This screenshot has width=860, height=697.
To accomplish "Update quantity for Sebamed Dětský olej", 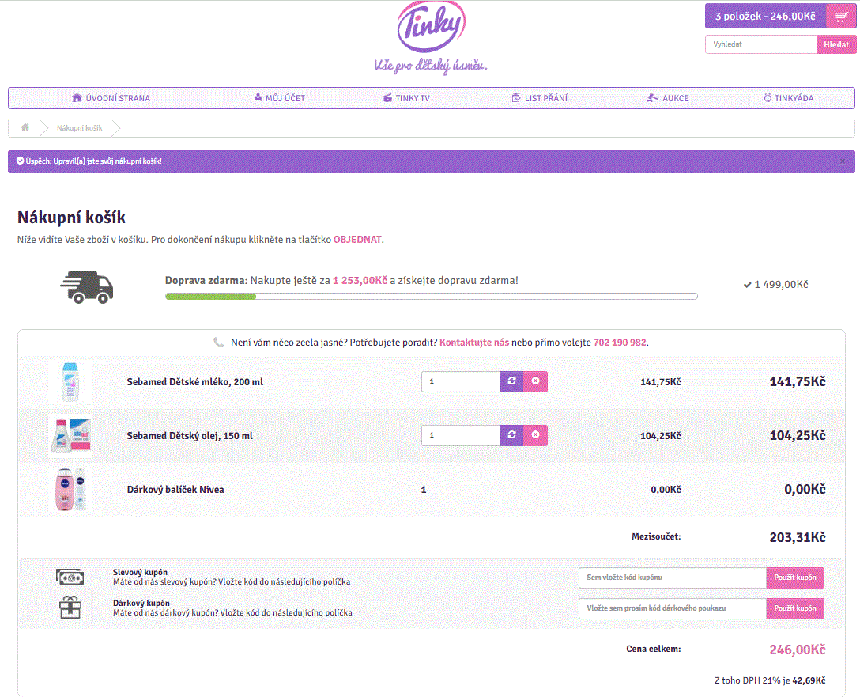I will (x=511, y=435).
